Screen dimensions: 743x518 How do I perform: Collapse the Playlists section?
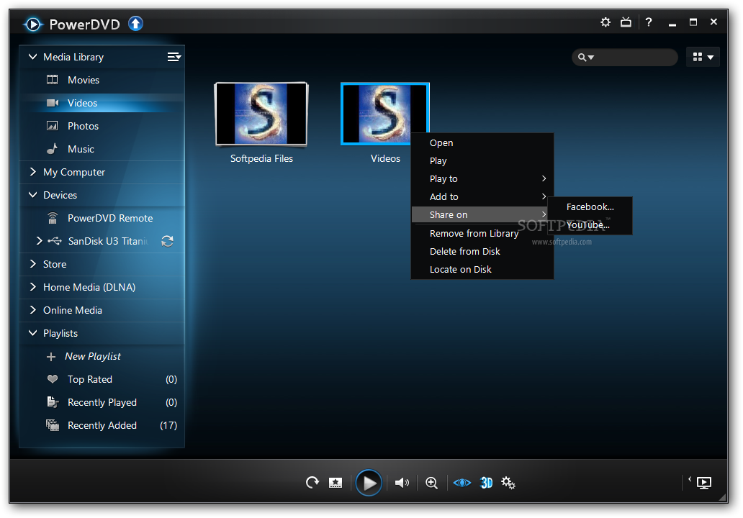tap(32, 333)
